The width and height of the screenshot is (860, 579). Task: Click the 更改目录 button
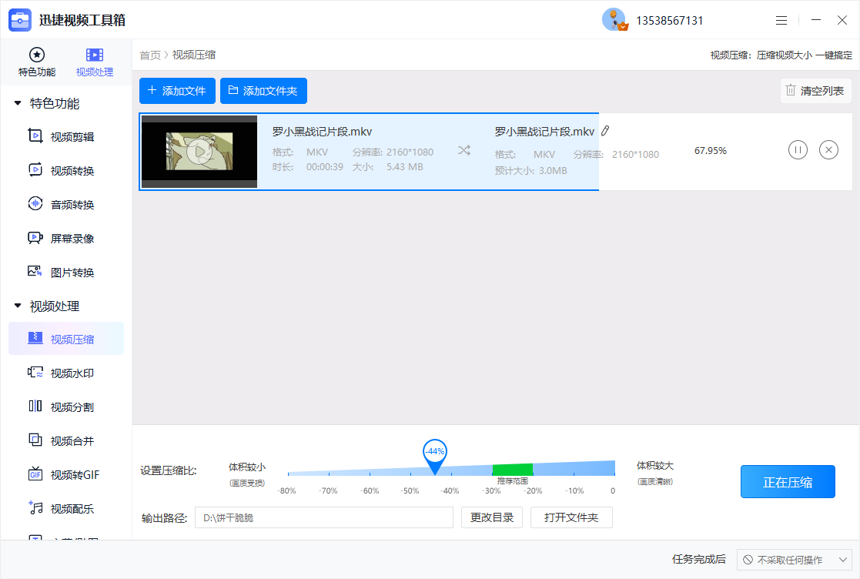click(492, 517)
